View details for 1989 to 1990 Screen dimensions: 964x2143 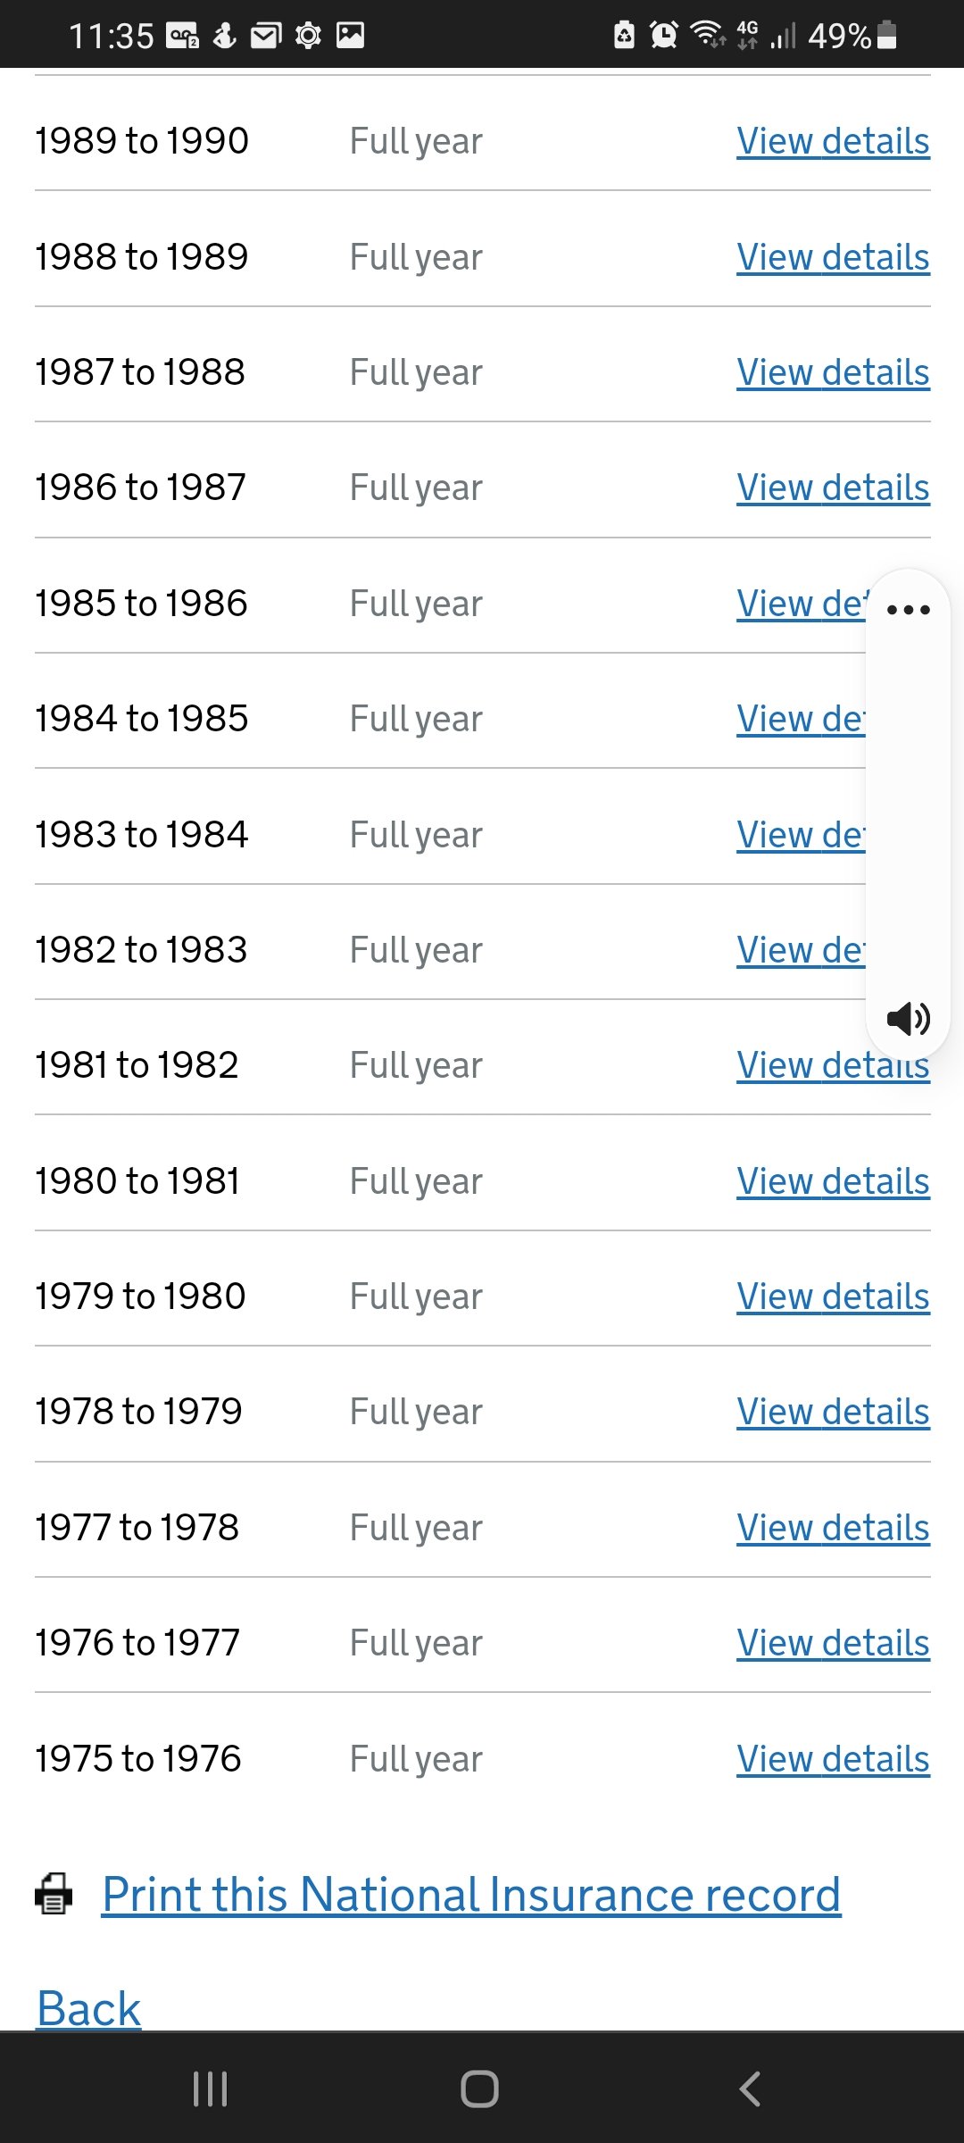point(833,141)
